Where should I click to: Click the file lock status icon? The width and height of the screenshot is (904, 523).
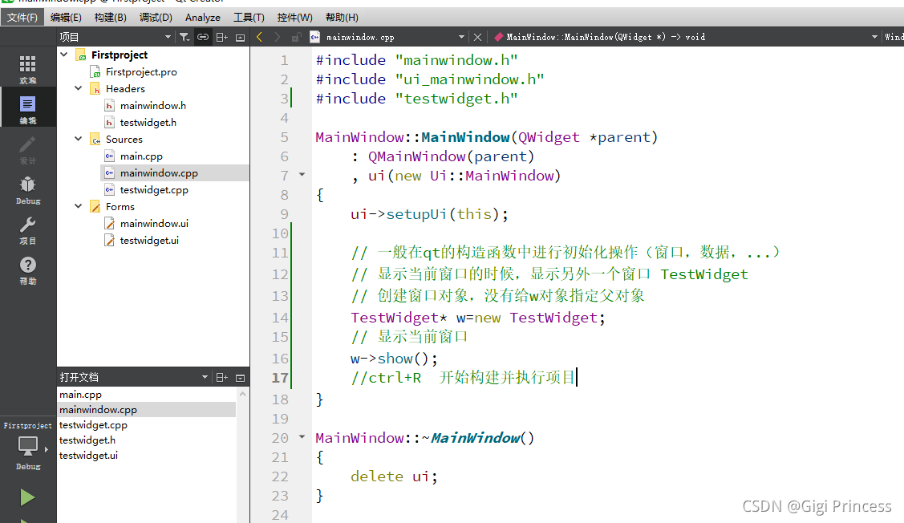click(x=296, y=38)
